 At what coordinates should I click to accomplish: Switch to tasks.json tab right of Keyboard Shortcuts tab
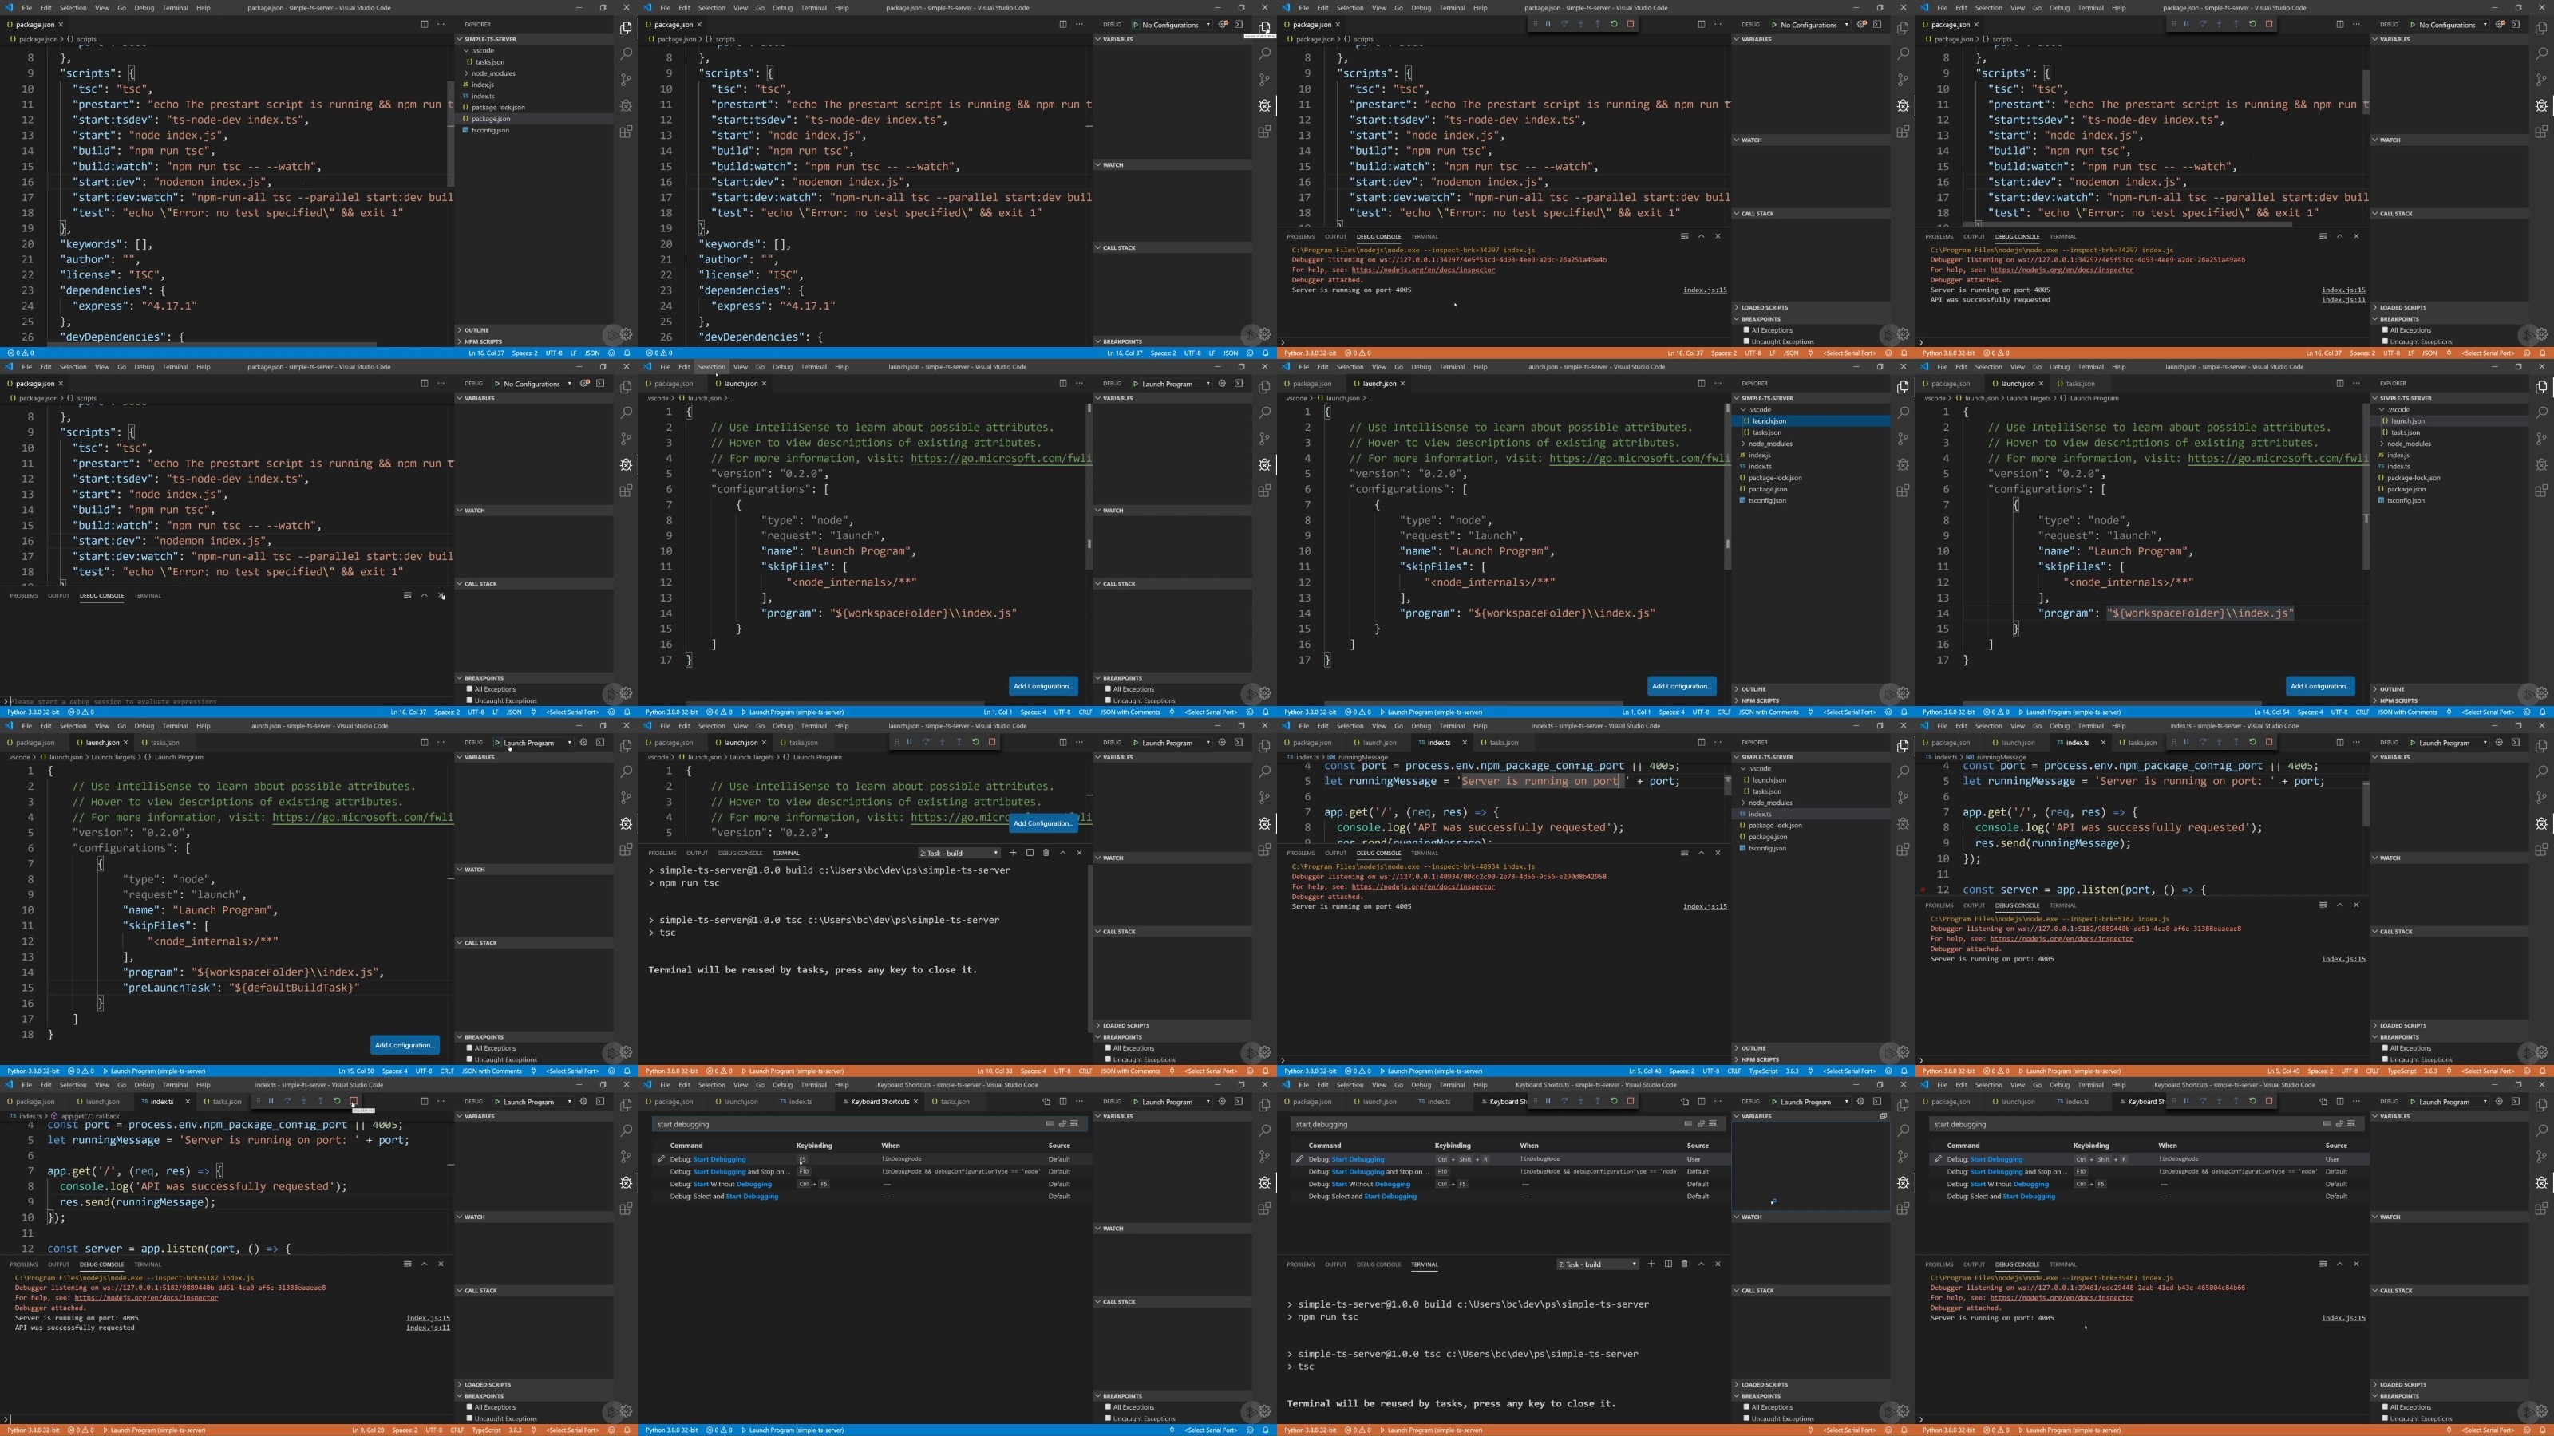(955, 1102)
